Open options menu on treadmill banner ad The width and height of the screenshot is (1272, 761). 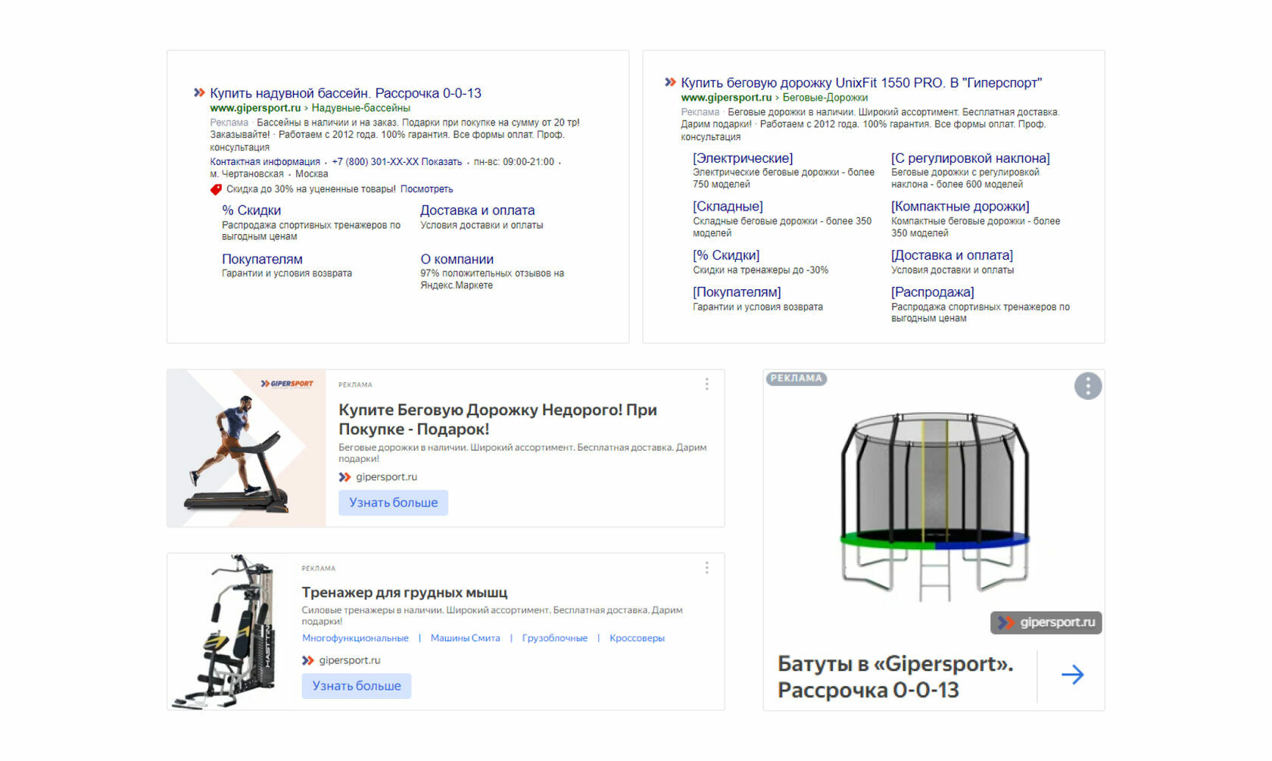pyautogui.click(x=706, y=385)
